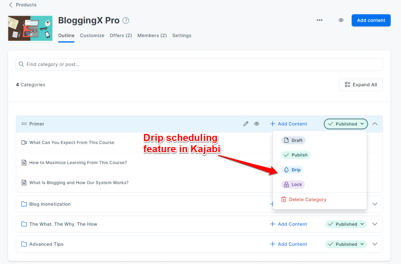This screenshot has width=401, height=264.
Task: Choose Lock option in menu
Action: (x=293, y=185)
